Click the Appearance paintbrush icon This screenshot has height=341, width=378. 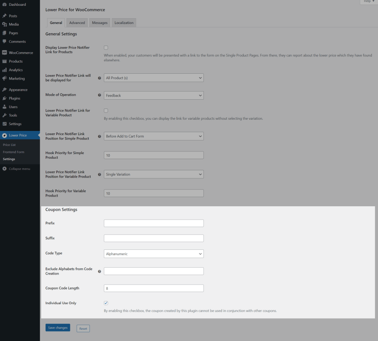4,90
